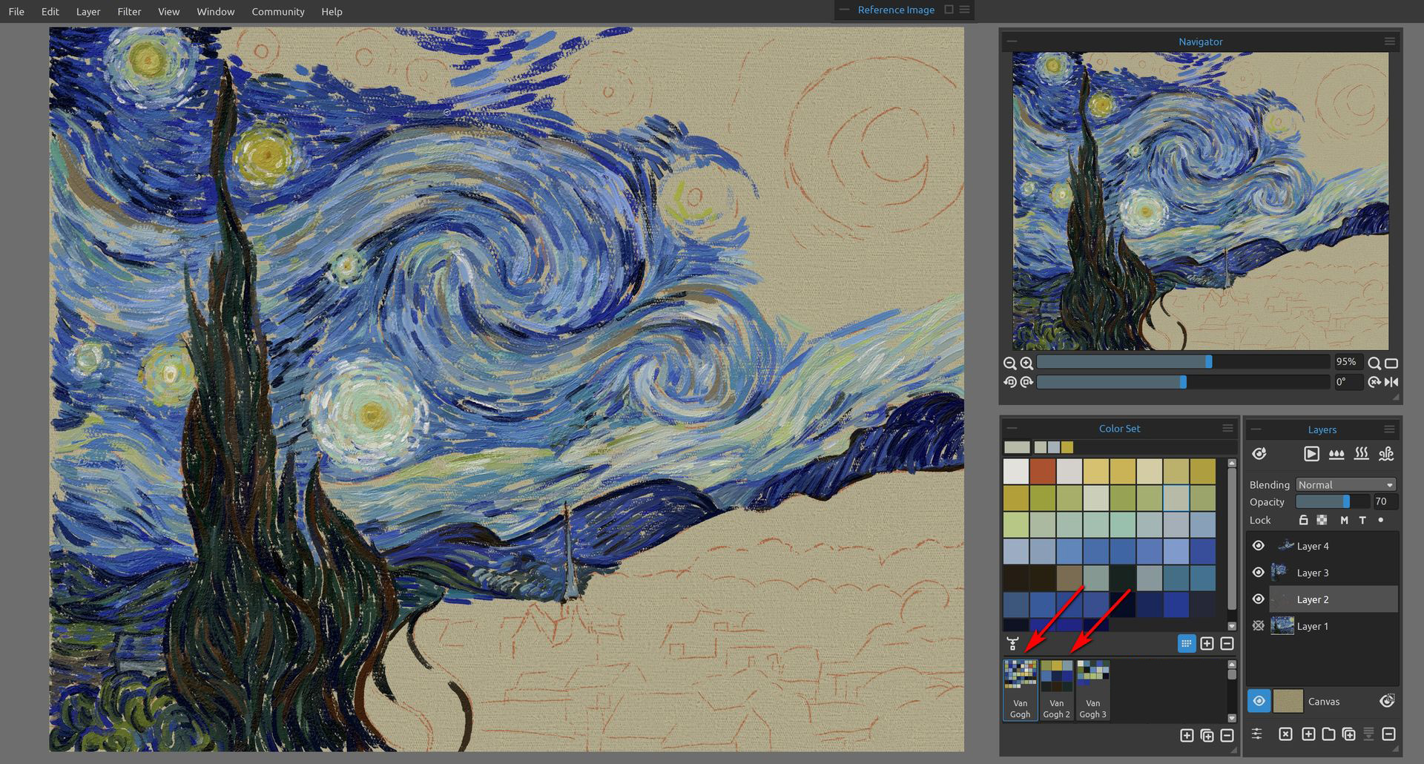Open the File menu
This screenshot has height=764, width=1424.
pyautogui.click(x=16, y=11)
